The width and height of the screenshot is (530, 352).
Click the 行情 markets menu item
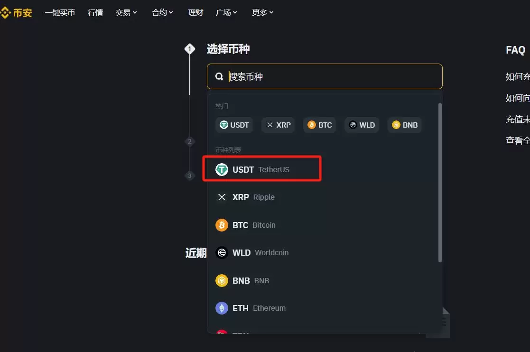point(95,12)
